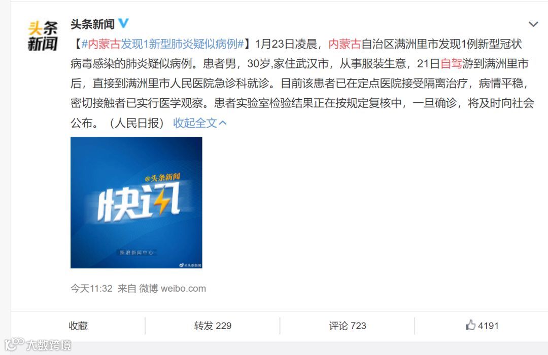This screenshot has height=355, width=548.
Task: Open the red 内蒙古 keyword link
Action: 345,44
